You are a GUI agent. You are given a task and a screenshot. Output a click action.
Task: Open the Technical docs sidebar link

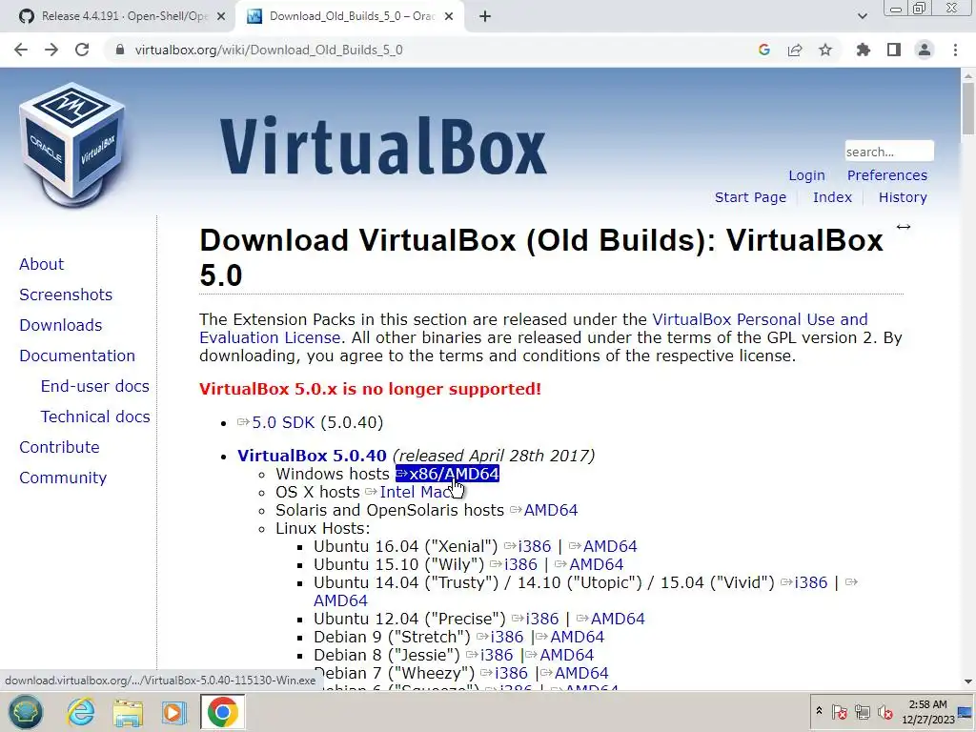[95, 417]
